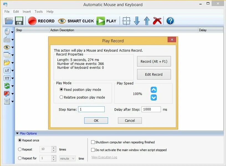Select the Repeat times radio button
Screen dimensions: 226x166
coord(20,149)
